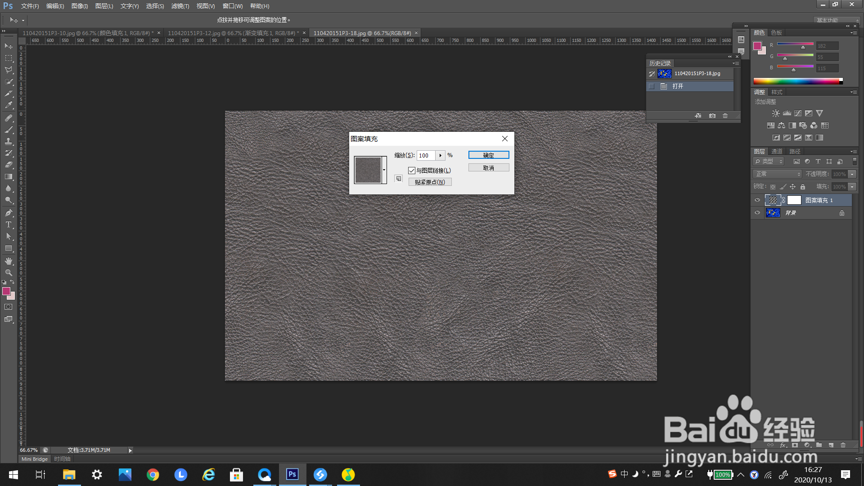Create new preset from this pattern

point(398,179)
